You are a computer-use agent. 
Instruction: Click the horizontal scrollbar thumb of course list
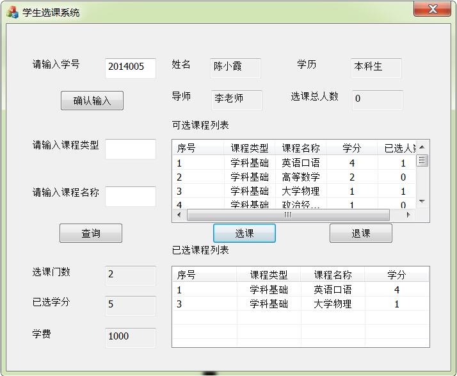pyautogui.click(x=288, y=215)
